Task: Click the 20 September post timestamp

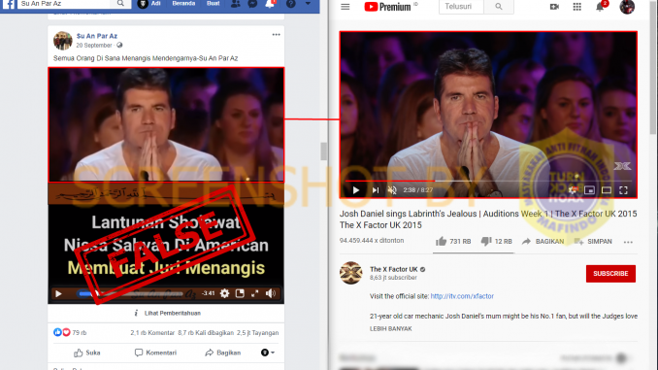Action: tap(94, 46)
